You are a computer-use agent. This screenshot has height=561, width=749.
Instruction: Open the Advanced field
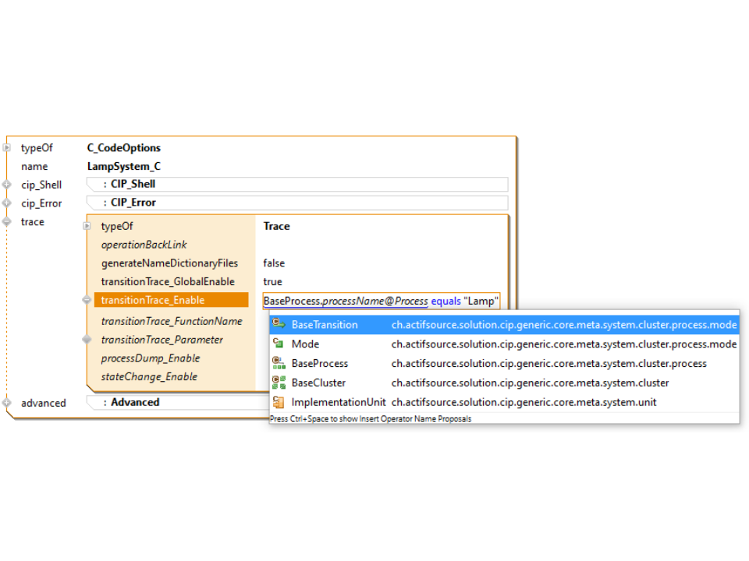coord(179,403)
